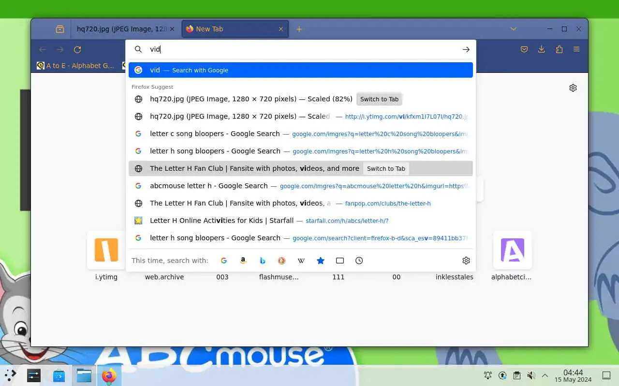Open Firefox View pinned tab icon
The width and height of the screenshot is (619, 386).
(59, 29)
